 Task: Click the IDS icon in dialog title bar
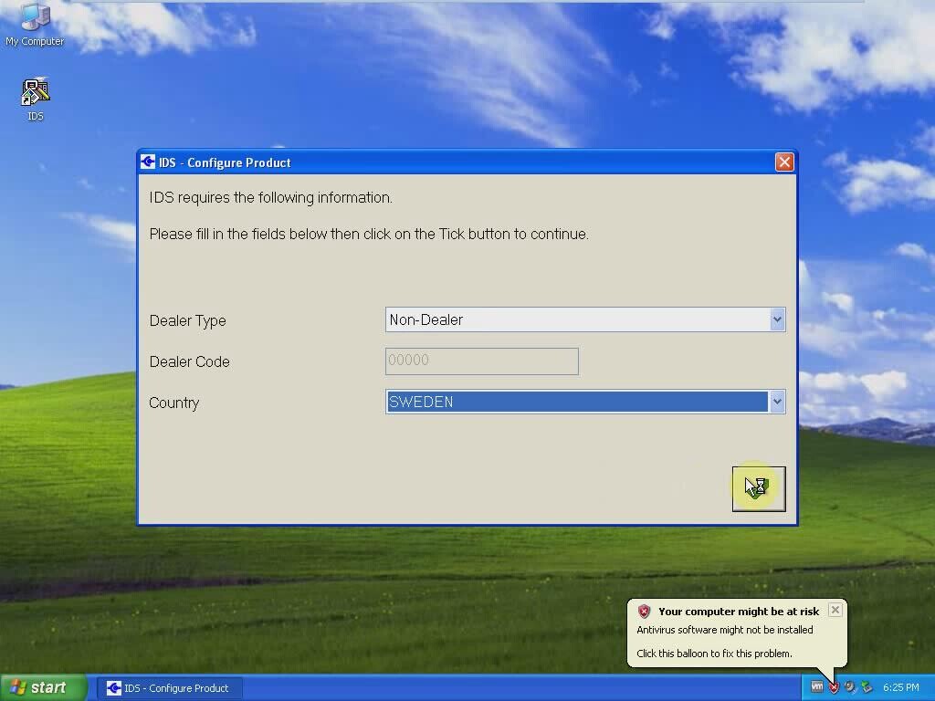click(148, 162)
